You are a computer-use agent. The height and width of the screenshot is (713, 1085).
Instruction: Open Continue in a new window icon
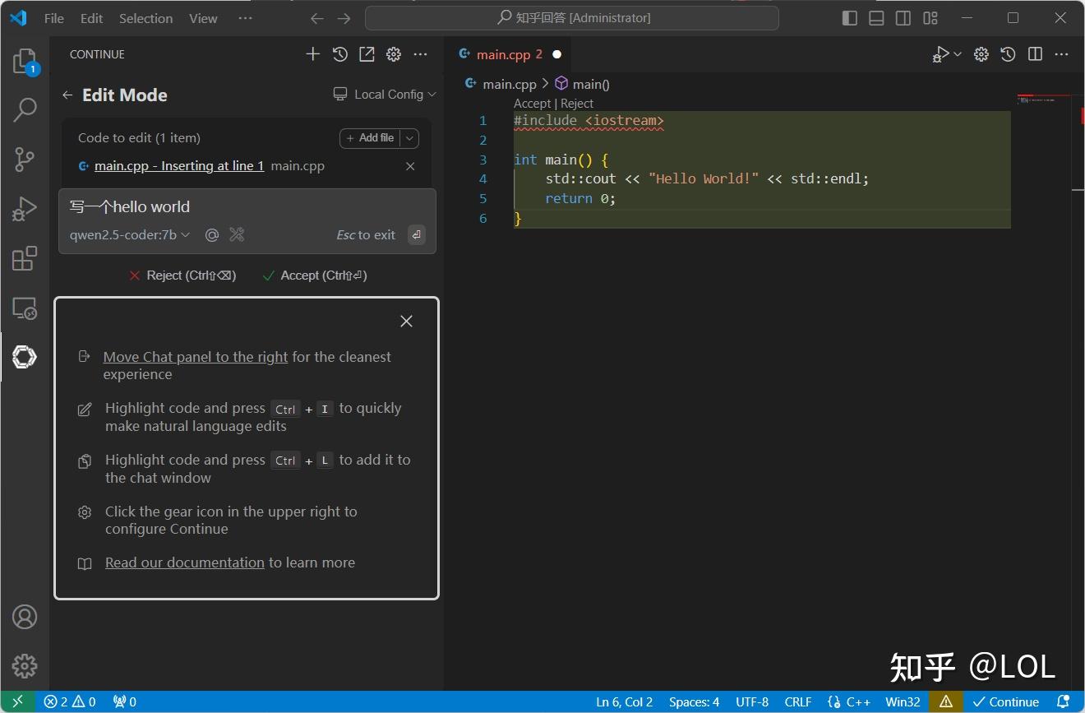click(367, 53)
